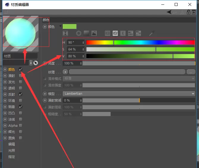Open the 纹理 arrow menu button
199x168 pixels.
[65, 72]
